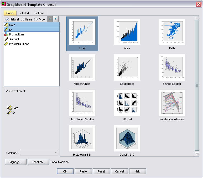Select the SPLOM chart template
This screenshot has width=203, height=178.
pos(127,103)
